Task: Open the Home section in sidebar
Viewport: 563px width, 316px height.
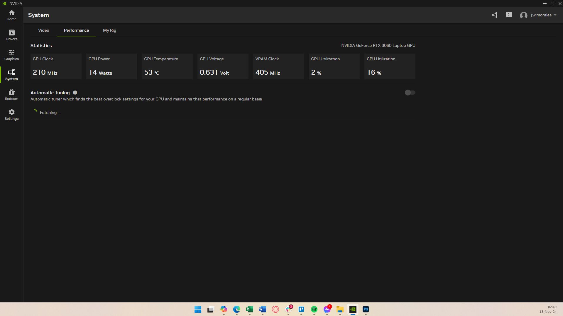Action: [x=11, y=15]
